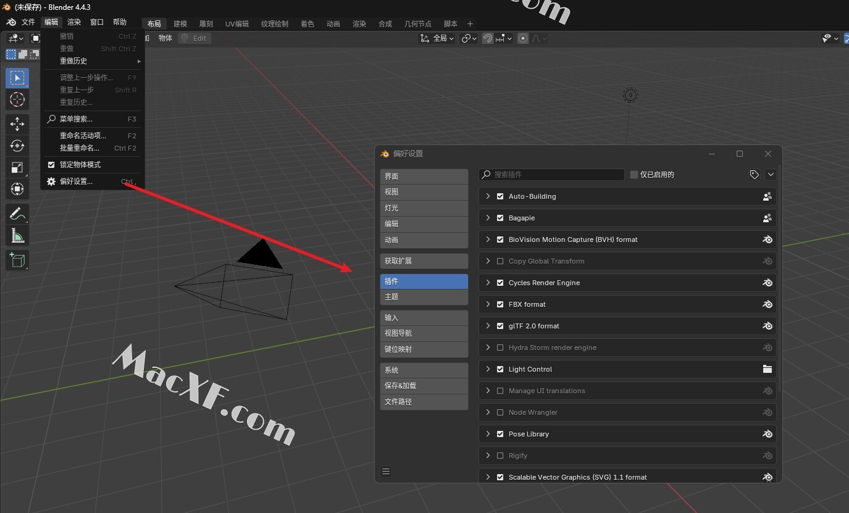Screen dimensions: 849x513
Task: Expand the Light Control add-on details
Action: (488, 369)
